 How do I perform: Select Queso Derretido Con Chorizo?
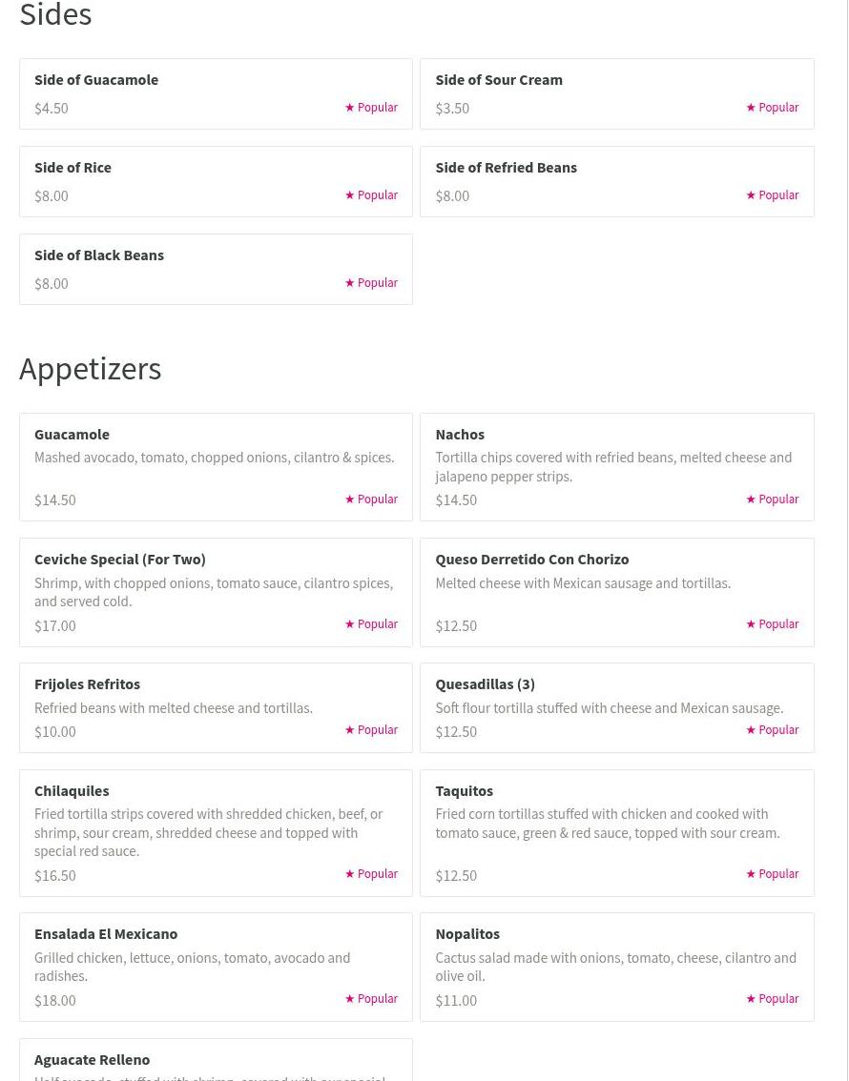(x=531, y=560)
